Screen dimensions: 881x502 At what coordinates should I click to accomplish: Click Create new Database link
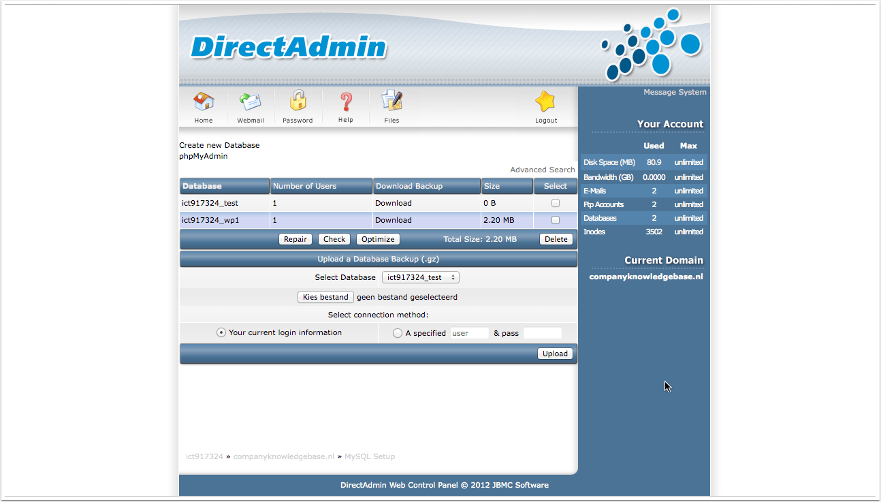pyautogui.click(x=219, y=145)
